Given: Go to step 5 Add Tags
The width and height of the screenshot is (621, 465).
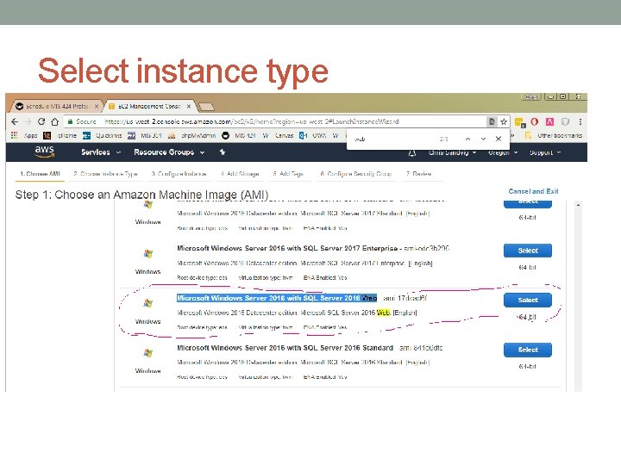Looking at the screenshot, I should [x=288, y=174].
